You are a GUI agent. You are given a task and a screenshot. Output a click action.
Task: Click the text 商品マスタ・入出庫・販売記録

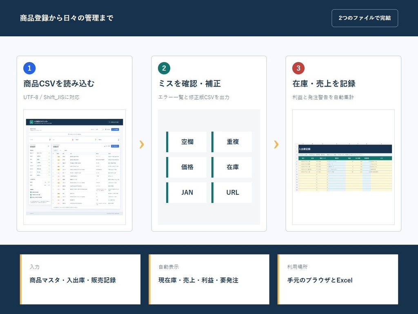tap(73, 280)
